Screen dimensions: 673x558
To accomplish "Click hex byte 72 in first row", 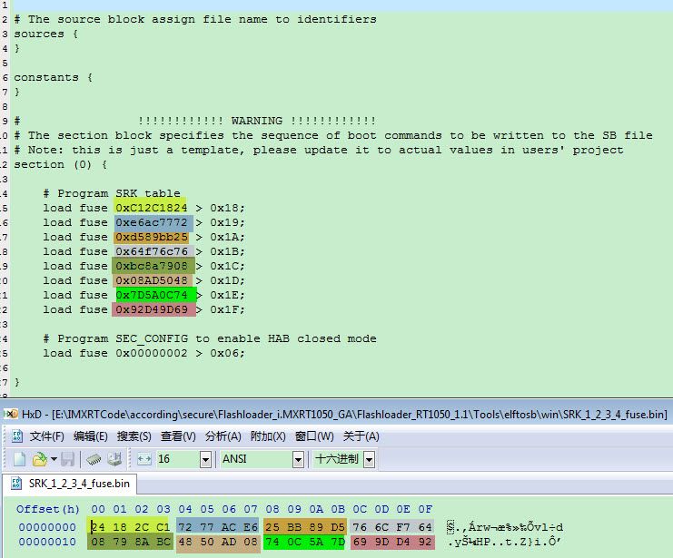I will click(x=185, y=527).
